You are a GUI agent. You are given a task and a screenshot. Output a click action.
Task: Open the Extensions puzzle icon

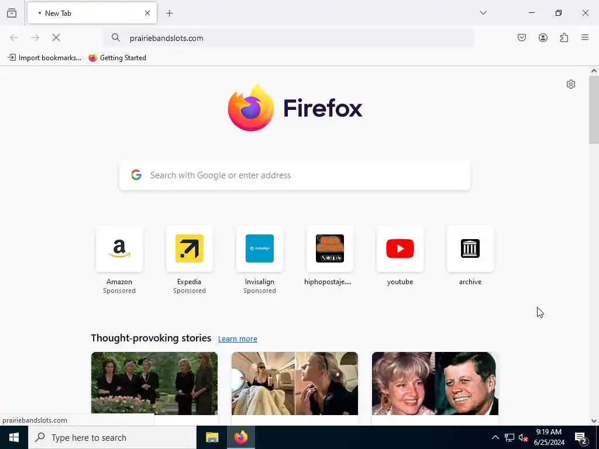click(564, 37)
